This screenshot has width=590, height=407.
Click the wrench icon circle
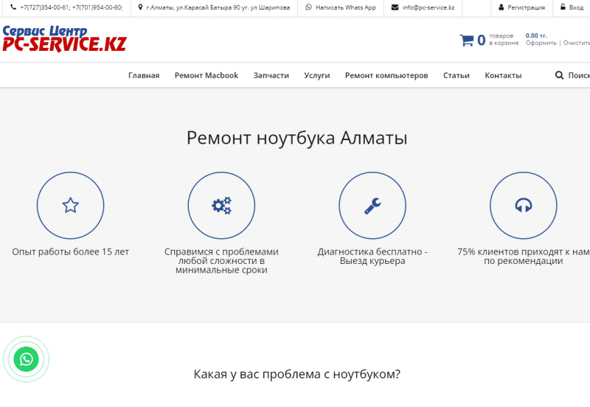372,206
